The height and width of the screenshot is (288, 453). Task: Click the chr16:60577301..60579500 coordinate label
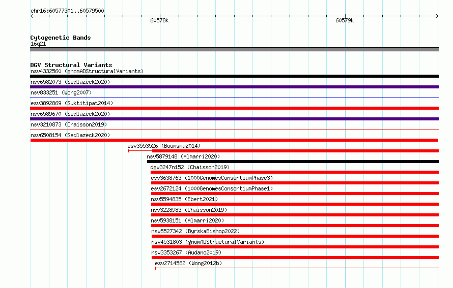point(67,11)
